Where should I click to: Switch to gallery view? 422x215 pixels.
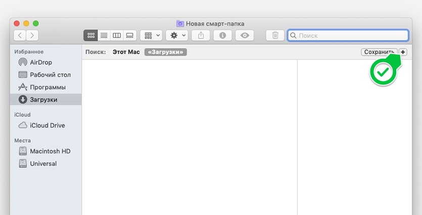pos(130,35)
